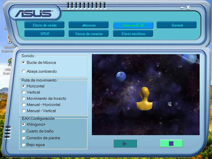Open the Efecto micrófono tab

coord(133,33)
